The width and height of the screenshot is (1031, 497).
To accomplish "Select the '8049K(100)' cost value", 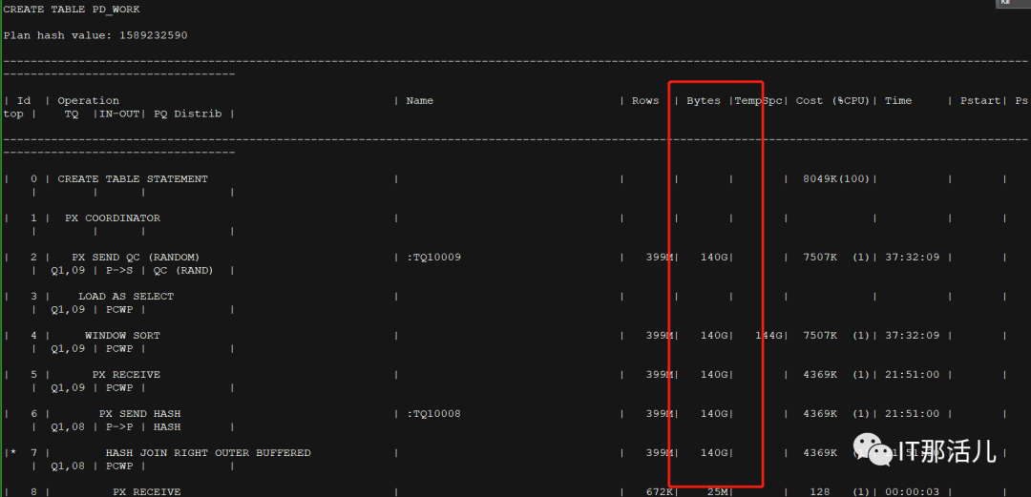I will pyautogui.click(x=836, y=178).
